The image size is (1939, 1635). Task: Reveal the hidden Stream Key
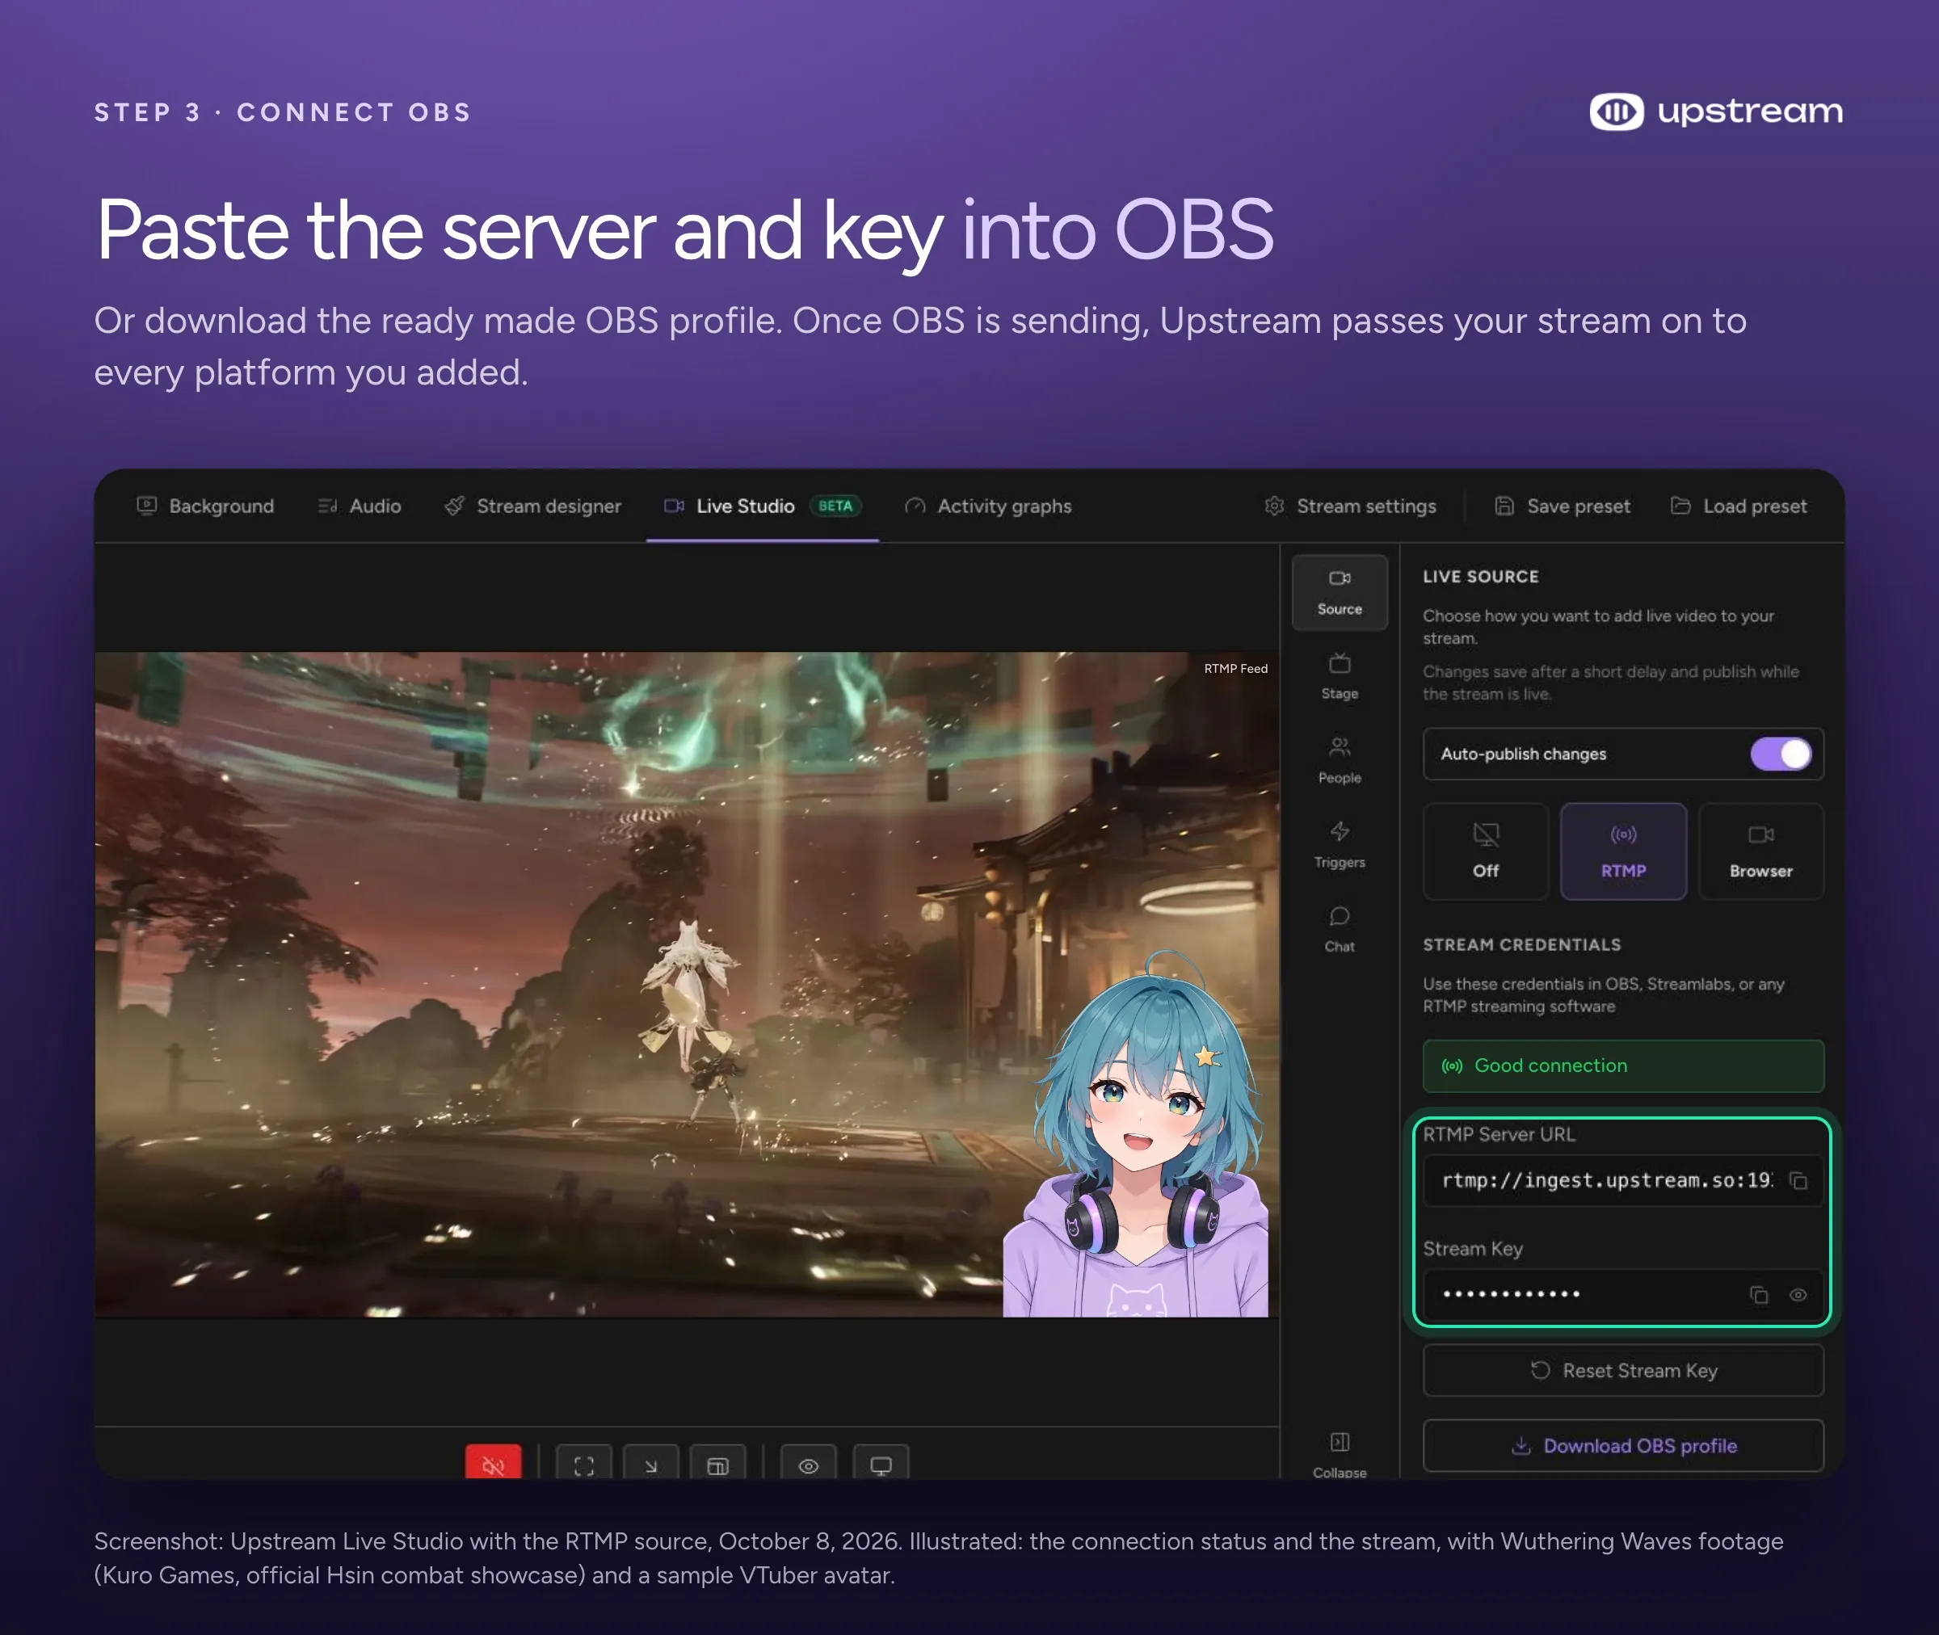pyautogui.click(x=1798, y=1295)
